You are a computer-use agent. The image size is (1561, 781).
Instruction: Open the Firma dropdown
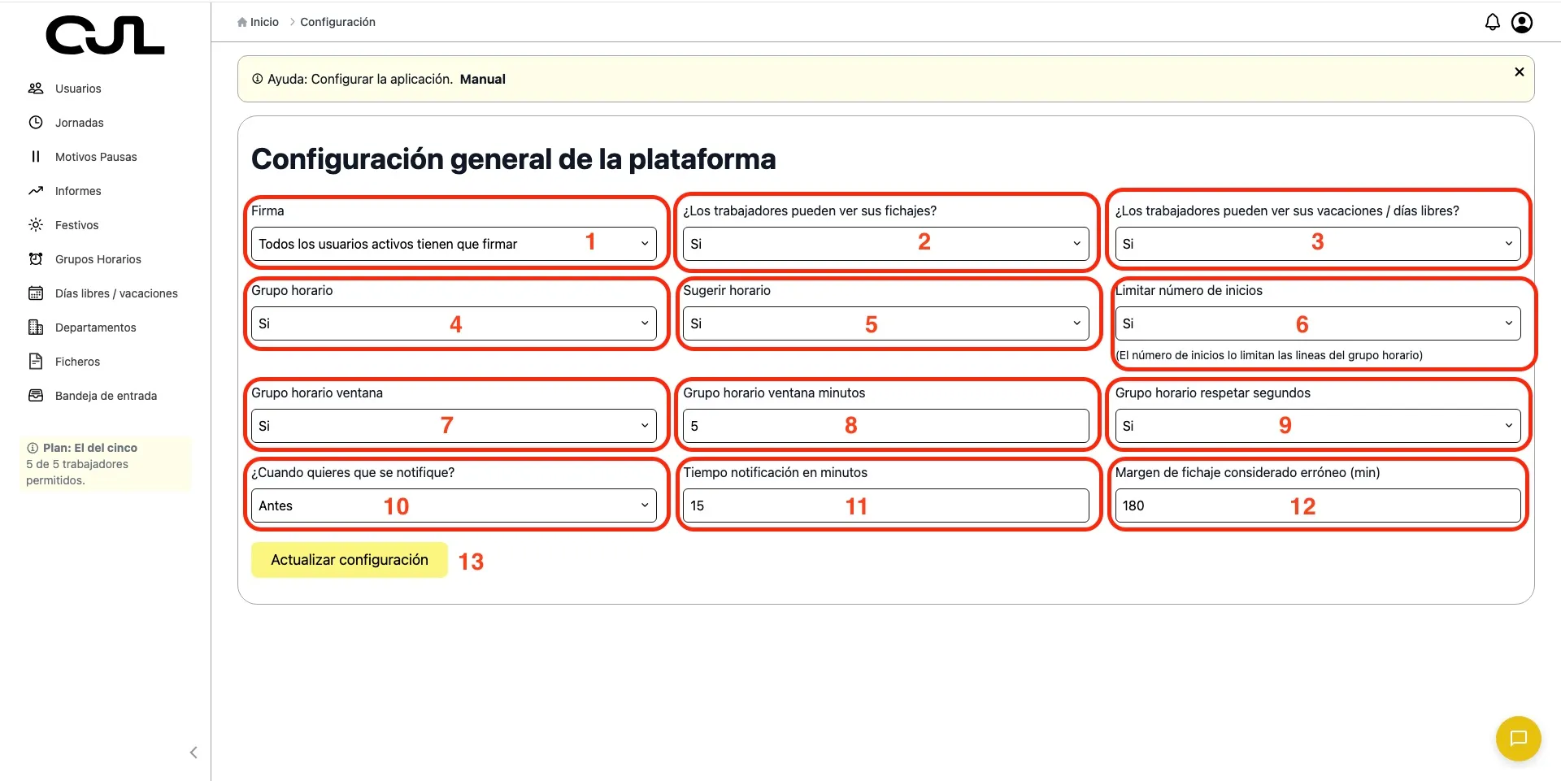point(454,244)
